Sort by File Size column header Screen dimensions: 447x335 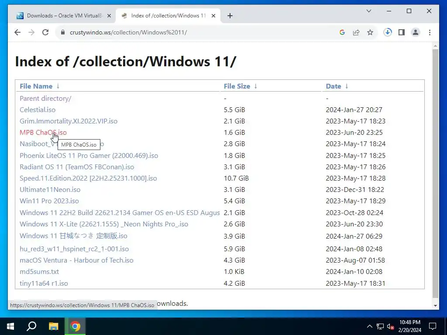(x=237, y=86)
